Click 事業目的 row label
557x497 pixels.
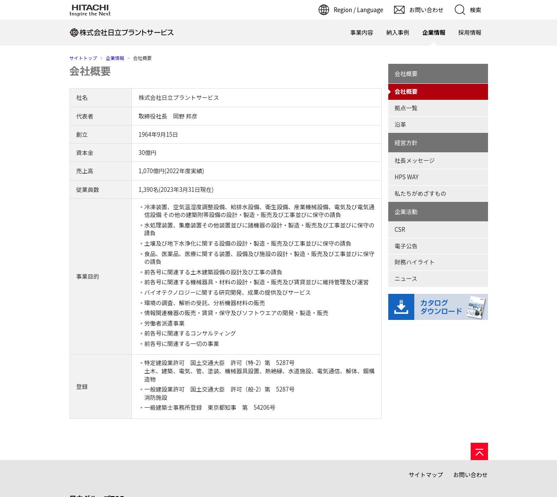pos(88,276)
